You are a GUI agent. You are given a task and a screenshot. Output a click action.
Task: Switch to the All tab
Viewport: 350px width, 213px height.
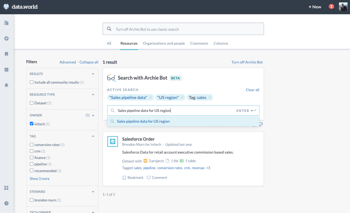click(x=109, y=43)
